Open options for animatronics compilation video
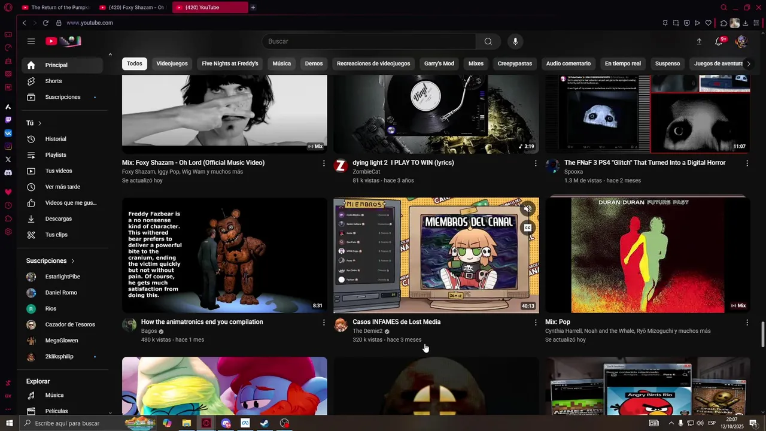The width and height of the screenshot is (766, 431). (324, 322)
